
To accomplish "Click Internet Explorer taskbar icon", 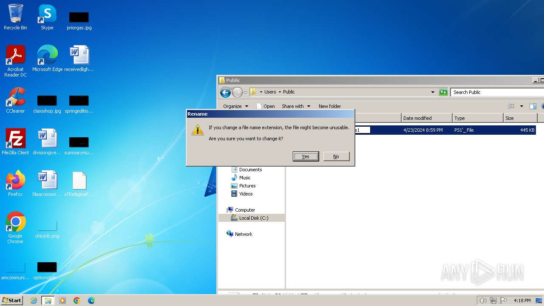I will click(x=34, y=300).
